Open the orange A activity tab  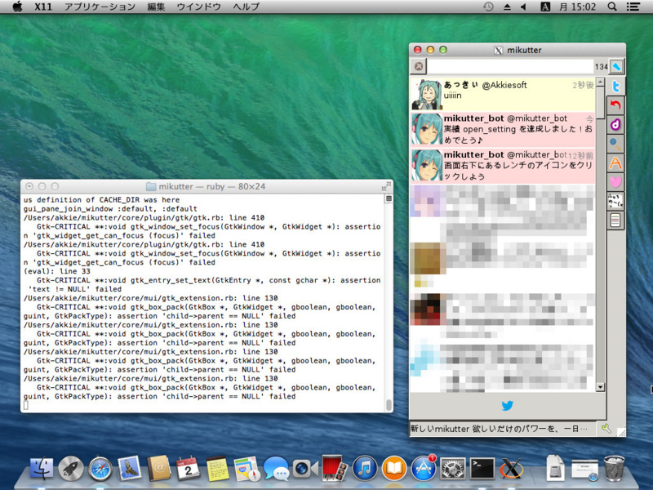(x=615, y=163)
